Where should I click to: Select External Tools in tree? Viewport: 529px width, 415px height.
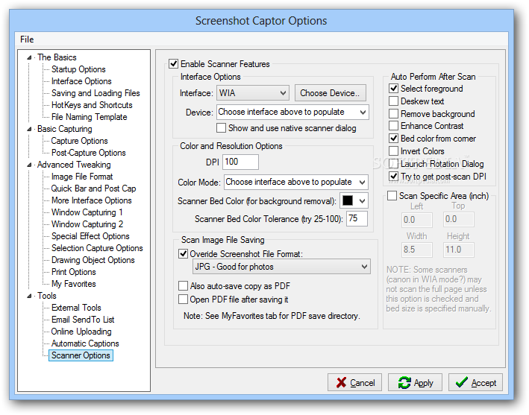click(76, 308)
